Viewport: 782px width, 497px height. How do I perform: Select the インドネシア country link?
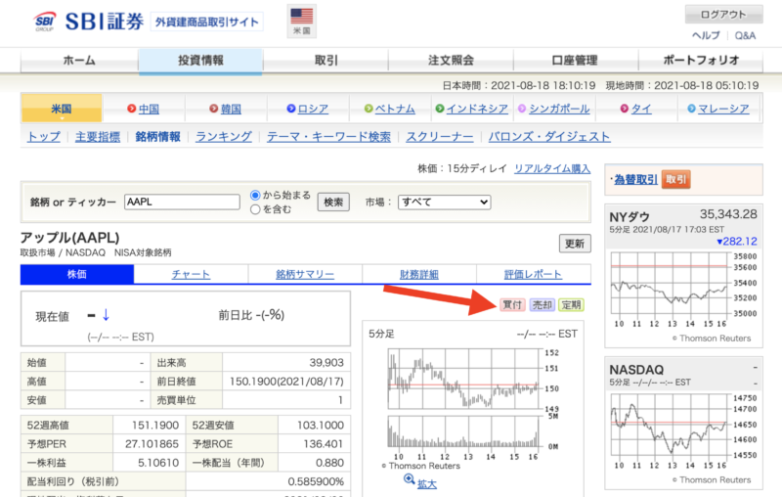(x=477, y=109)
